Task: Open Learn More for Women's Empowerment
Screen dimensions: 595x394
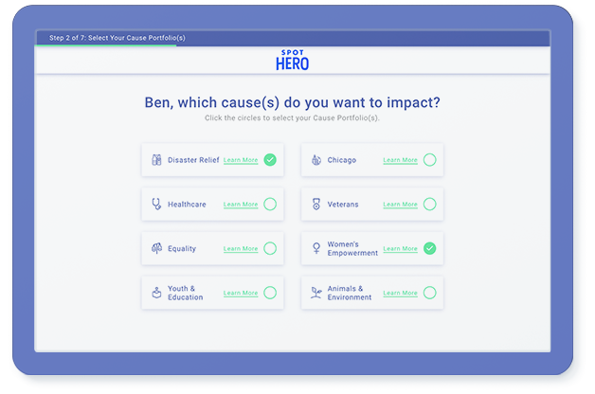Action: click(401, 249)
